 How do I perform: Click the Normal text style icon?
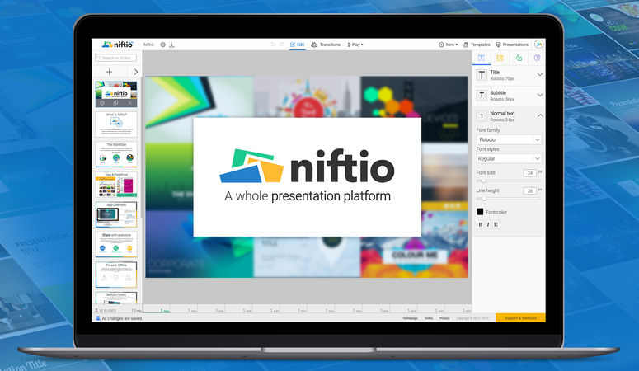point(482,116)
